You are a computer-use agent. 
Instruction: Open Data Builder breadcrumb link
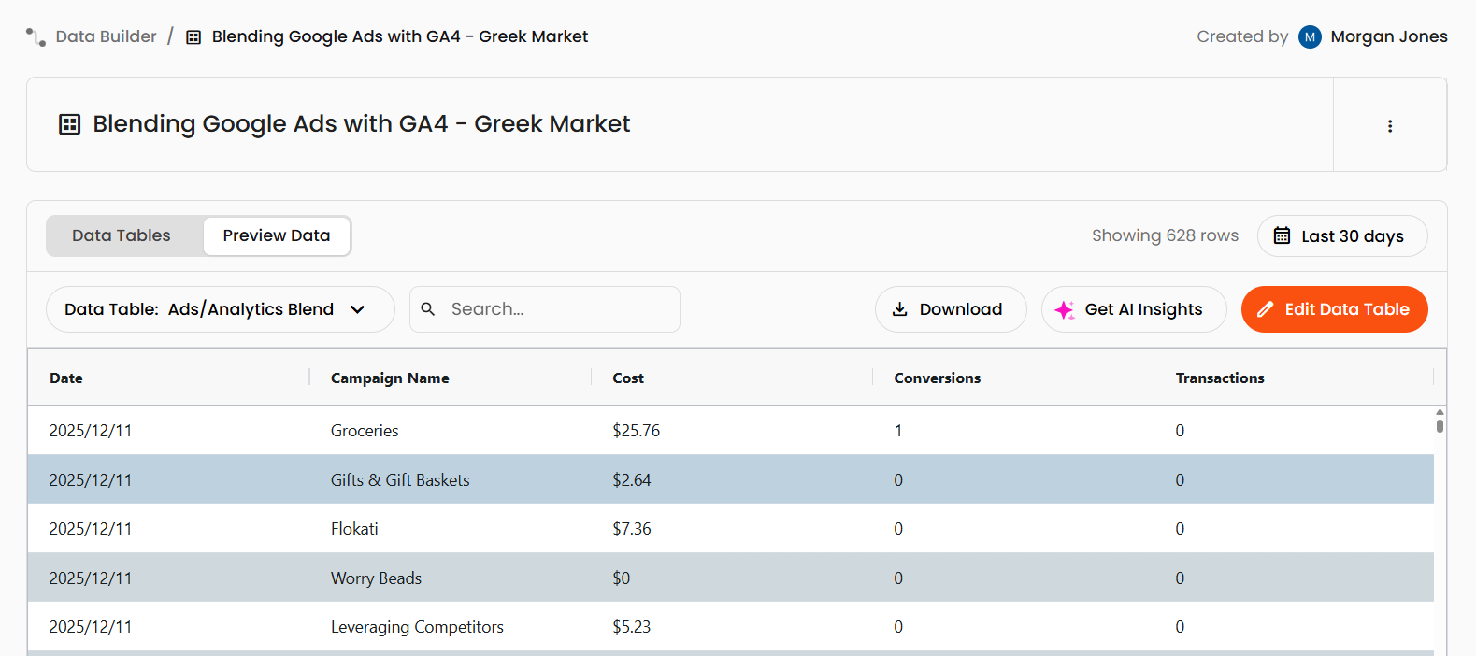[106, 36]
